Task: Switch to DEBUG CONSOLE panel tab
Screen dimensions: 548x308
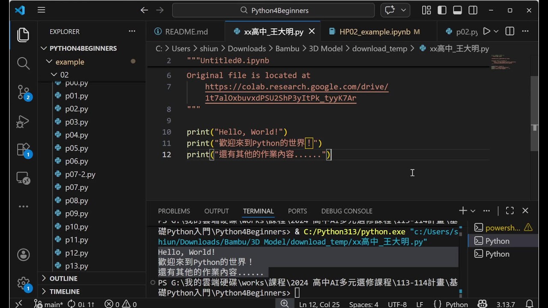Action: [347, 211]
